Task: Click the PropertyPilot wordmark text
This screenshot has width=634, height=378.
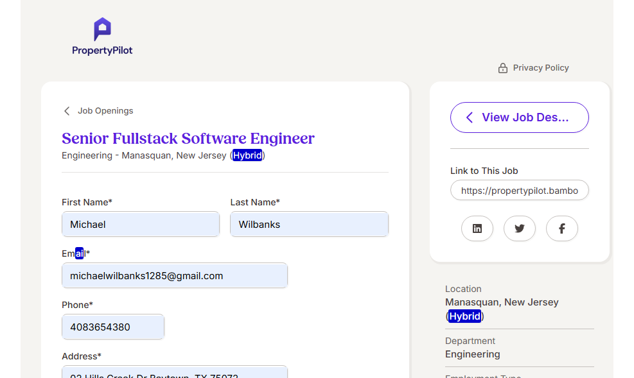Action: point(102,51)
